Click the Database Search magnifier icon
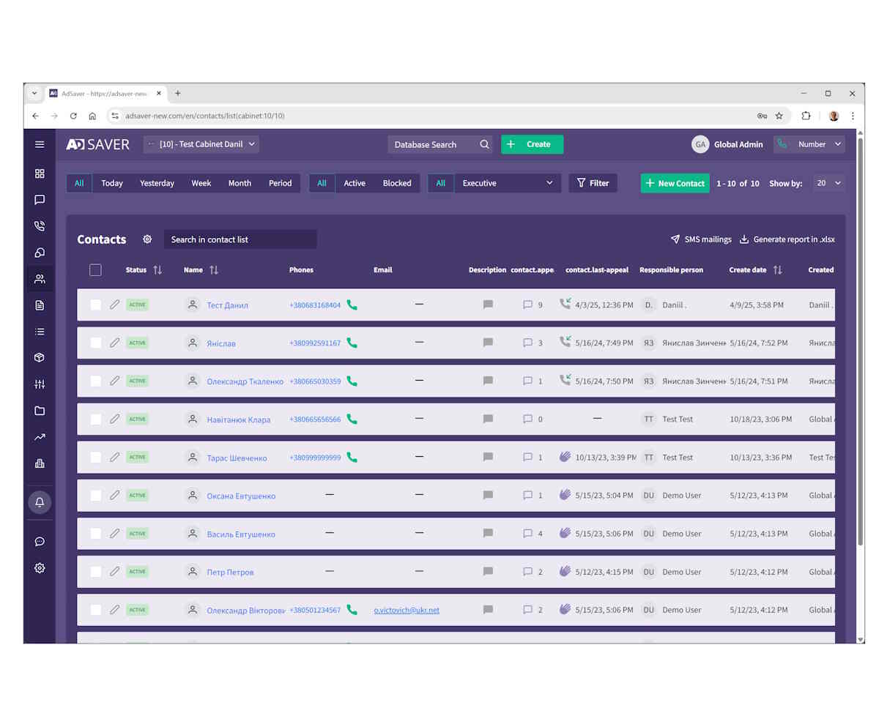The image size is (879, 705). (x=484, y=144)
